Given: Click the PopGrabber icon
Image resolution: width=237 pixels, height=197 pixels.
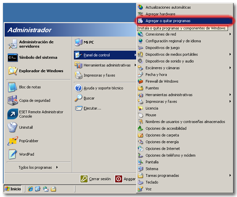Looking at the screenshot, I should tap(13, 141).
